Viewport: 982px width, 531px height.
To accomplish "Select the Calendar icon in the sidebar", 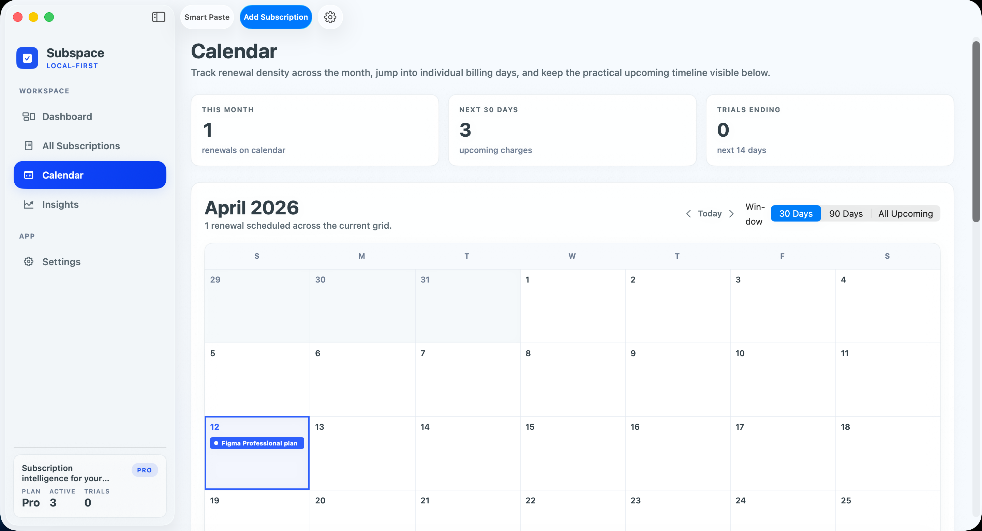I will click(29, 175).
